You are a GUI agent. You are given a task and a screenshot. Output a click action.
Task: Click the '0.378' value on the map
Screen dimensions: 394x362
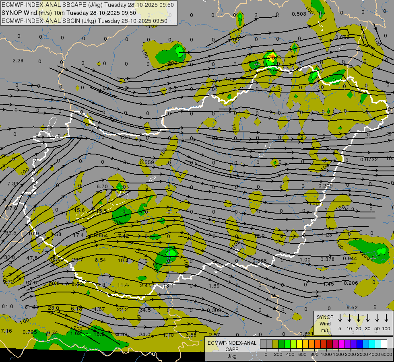click(328, 259)
